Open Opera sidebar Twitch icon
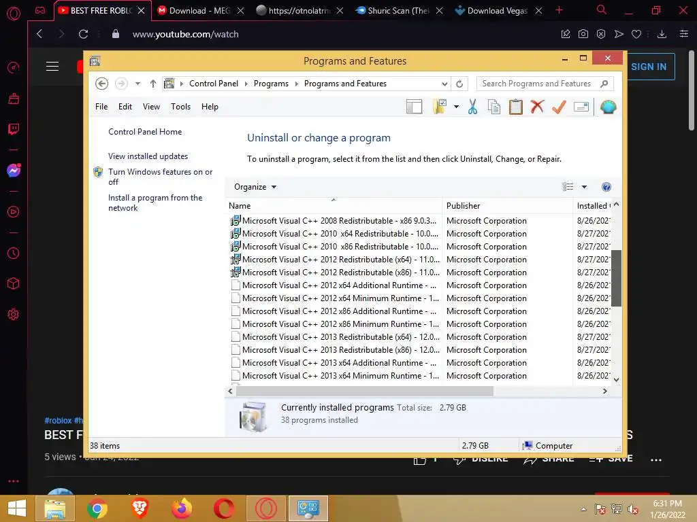Screen dimensions: 697x522 point(14,129)
